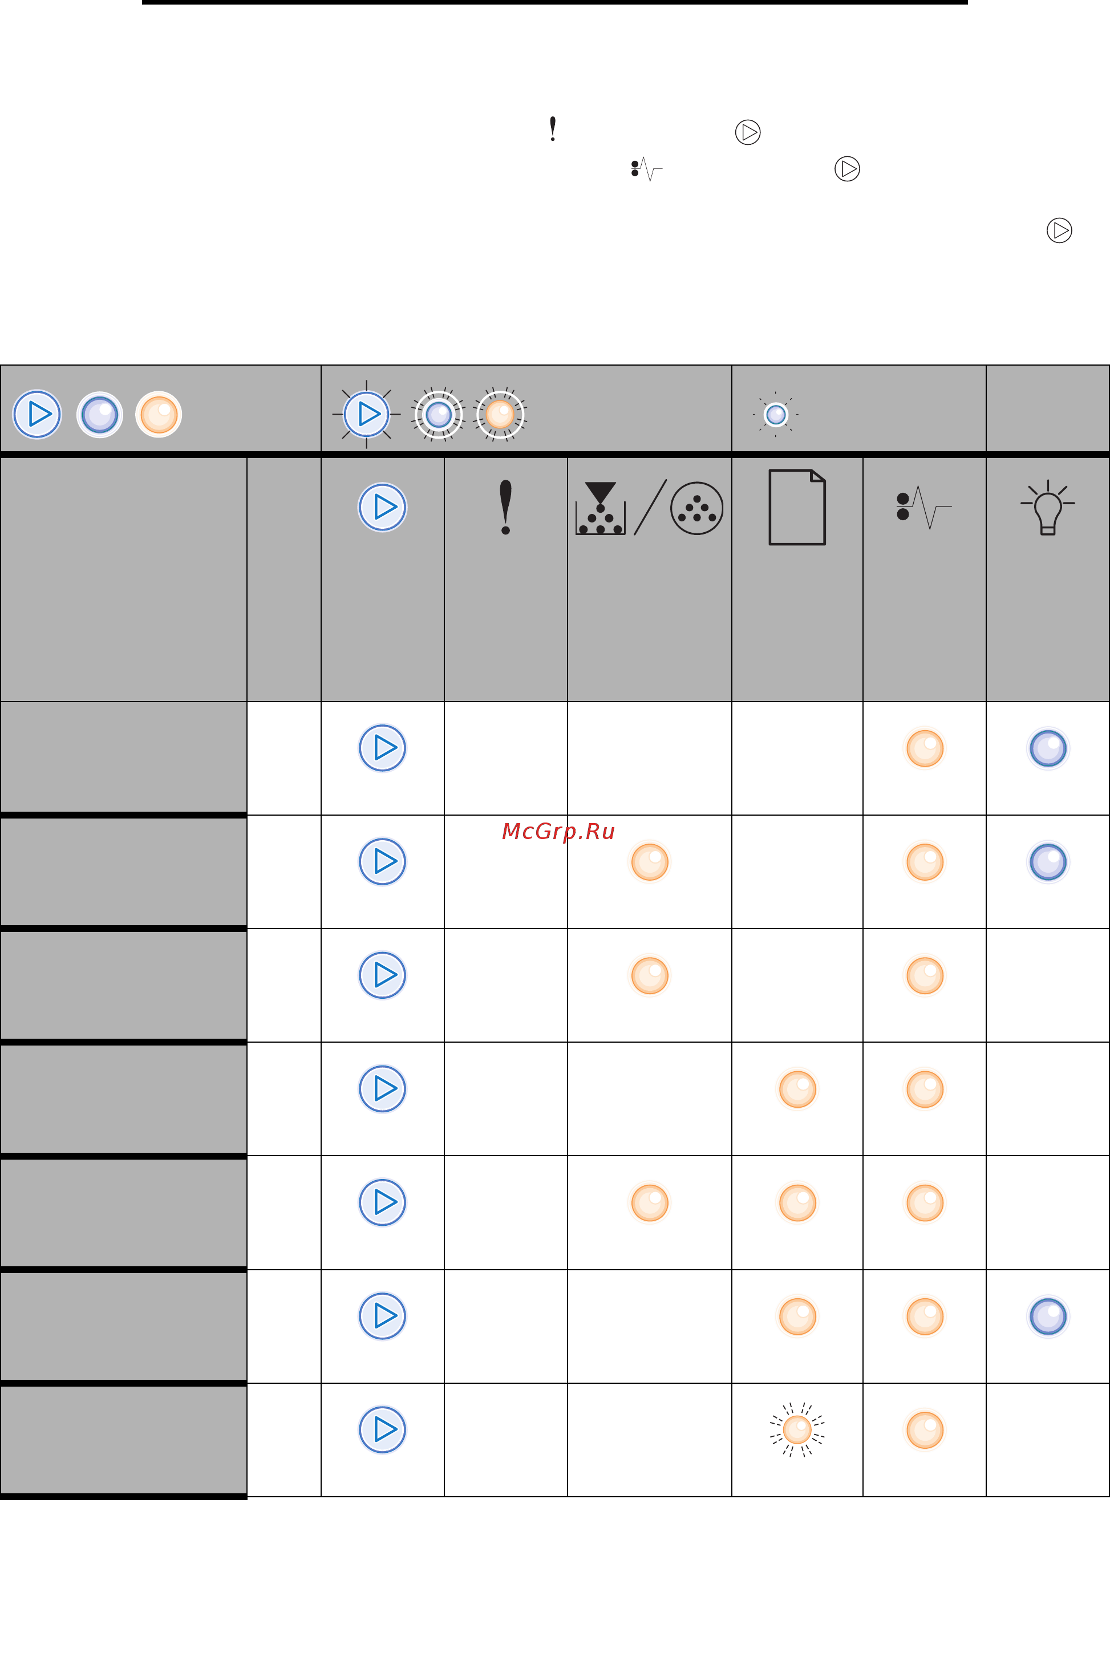Click the small exclamation mark above the table
Viewport: 1110px width, 1661px height.
(x=553, y=129)
